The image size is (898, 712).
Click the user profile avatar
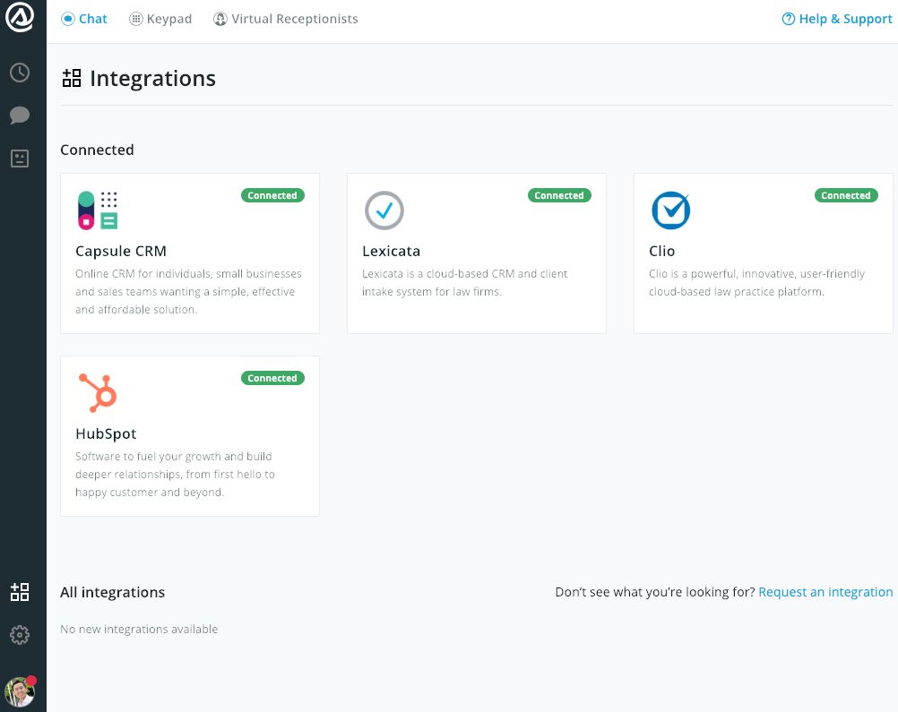click(x=20, y=691)
